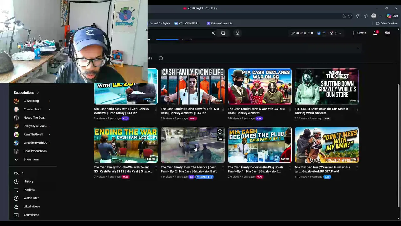The image size is (401, 226).
Task: Open 'Ending the War' thumbnail
Action: (x=126, y=145)
